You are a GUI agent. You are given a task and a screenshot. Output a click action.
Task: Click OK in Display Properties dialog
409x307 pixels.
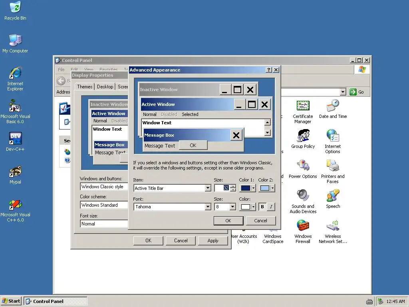point(148,241)
